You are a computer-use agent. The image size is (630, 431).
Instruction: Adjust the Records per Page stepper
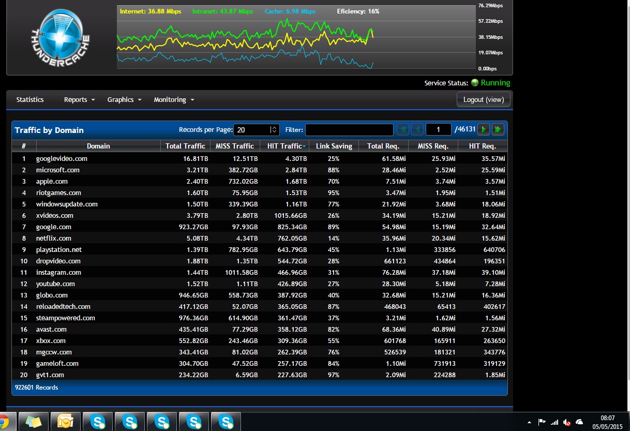click(x=274, y=130)
